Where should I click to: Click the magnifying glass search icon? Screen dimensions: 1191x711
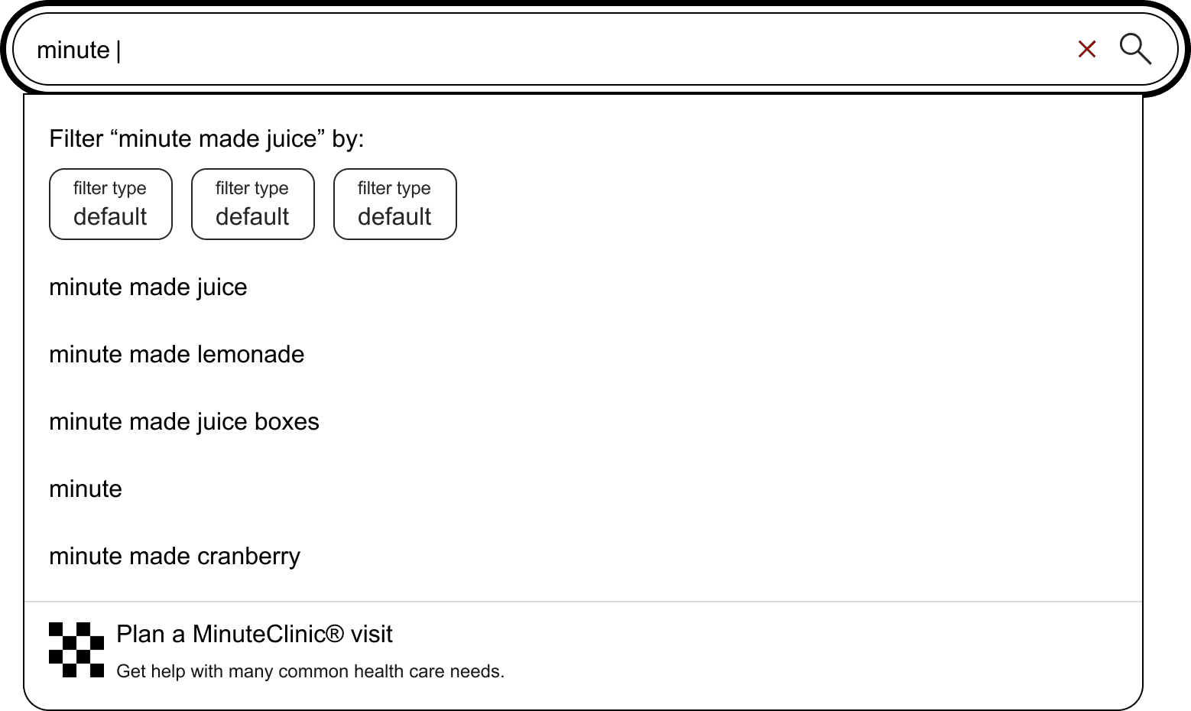[x=1137, y=50]
